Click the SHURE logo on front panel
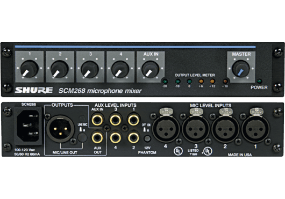285x199 pixels. [34, 90]
